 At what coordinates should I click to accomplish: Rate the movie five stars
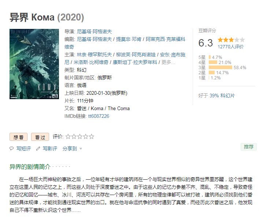(x=92, y=136)
